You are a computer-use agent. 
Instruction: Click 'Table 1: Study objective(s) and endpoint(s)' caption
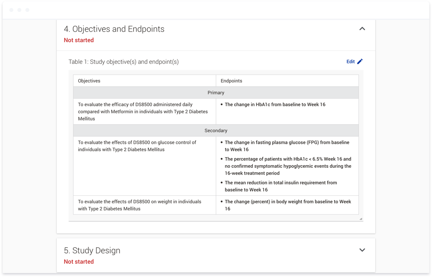124,62
